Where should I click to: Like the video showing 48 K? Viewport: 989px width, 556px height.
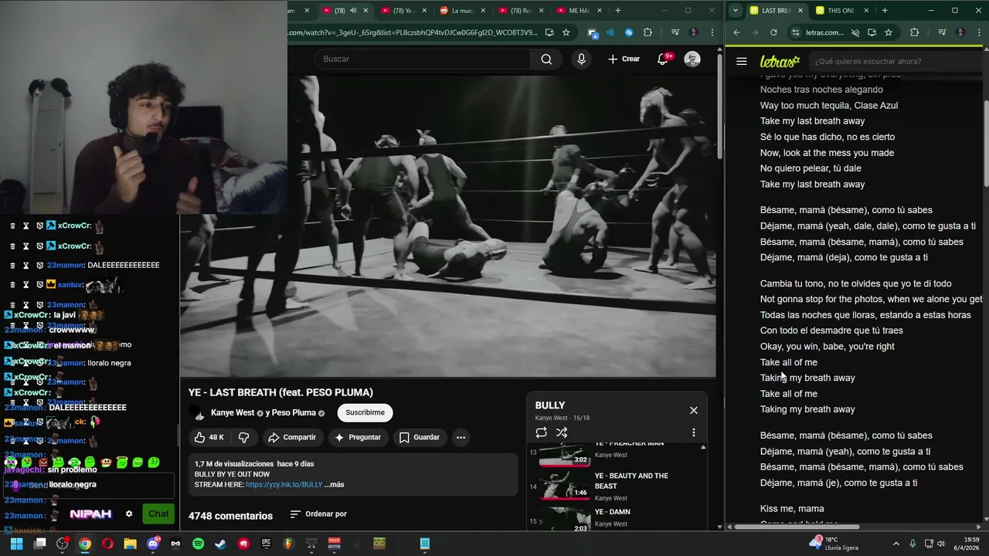[x=209, y=437]
